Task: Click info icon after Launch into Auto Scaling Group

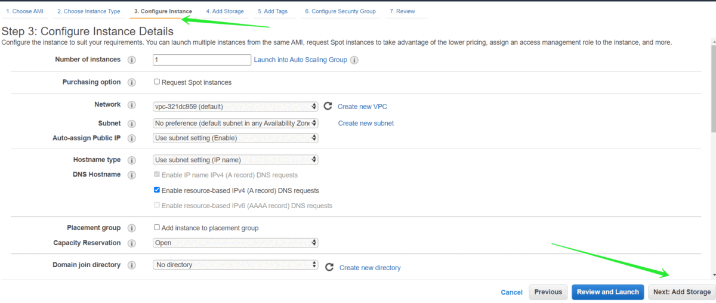Action: coord(354,60)
